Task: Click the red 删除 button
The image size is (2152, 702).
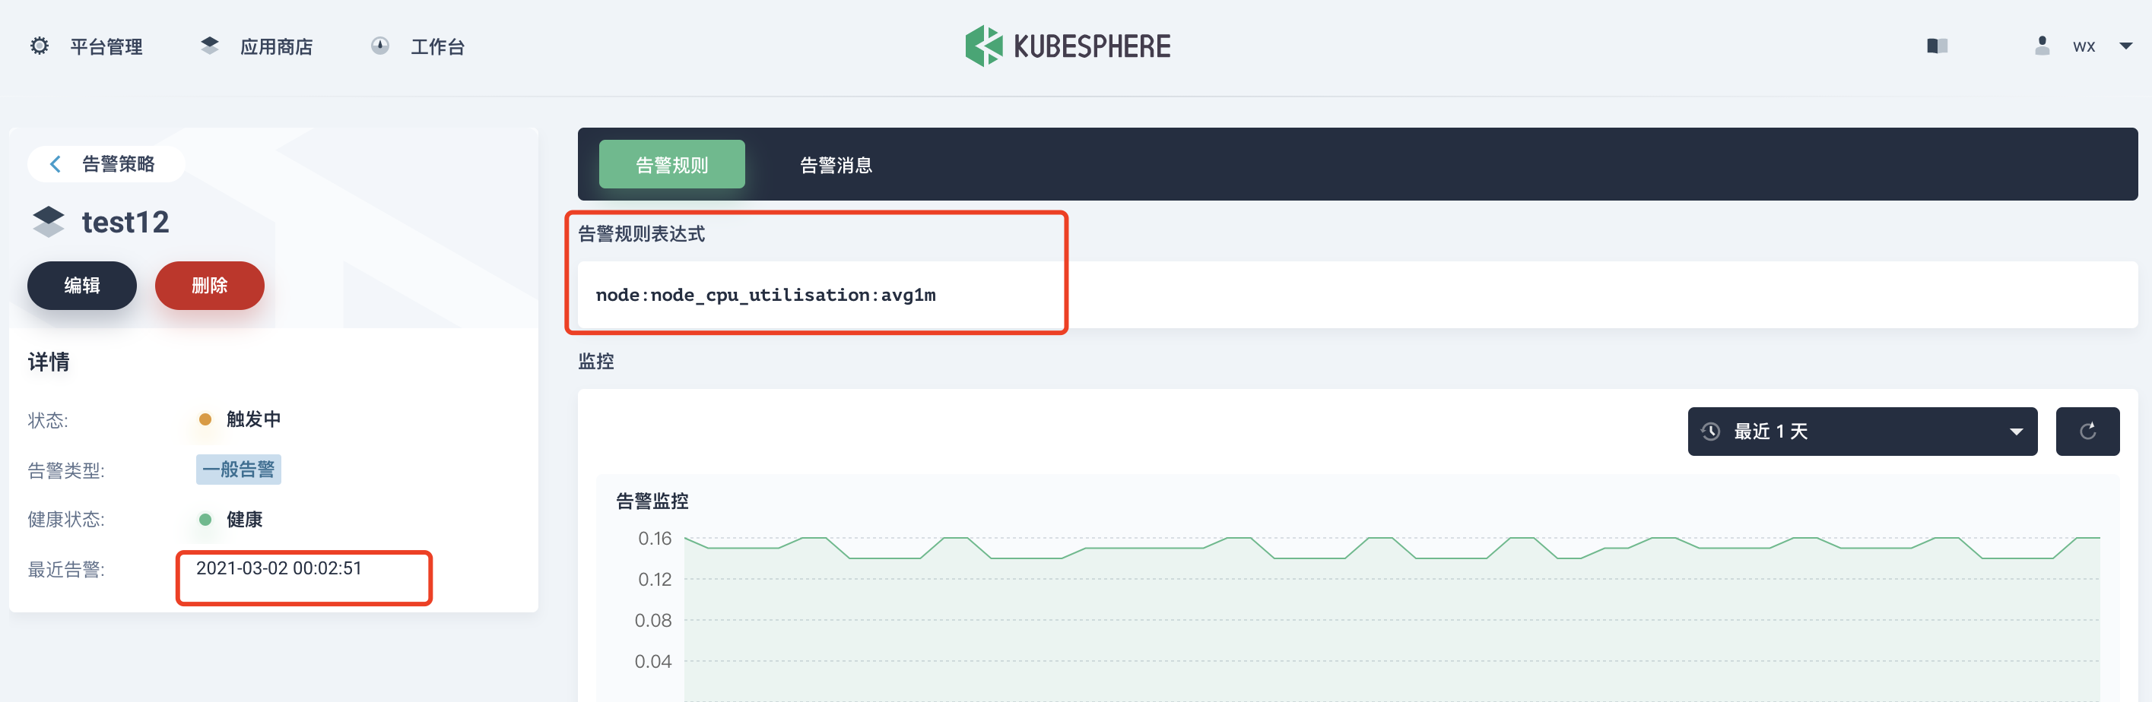Action: click(x=210, y=286)
